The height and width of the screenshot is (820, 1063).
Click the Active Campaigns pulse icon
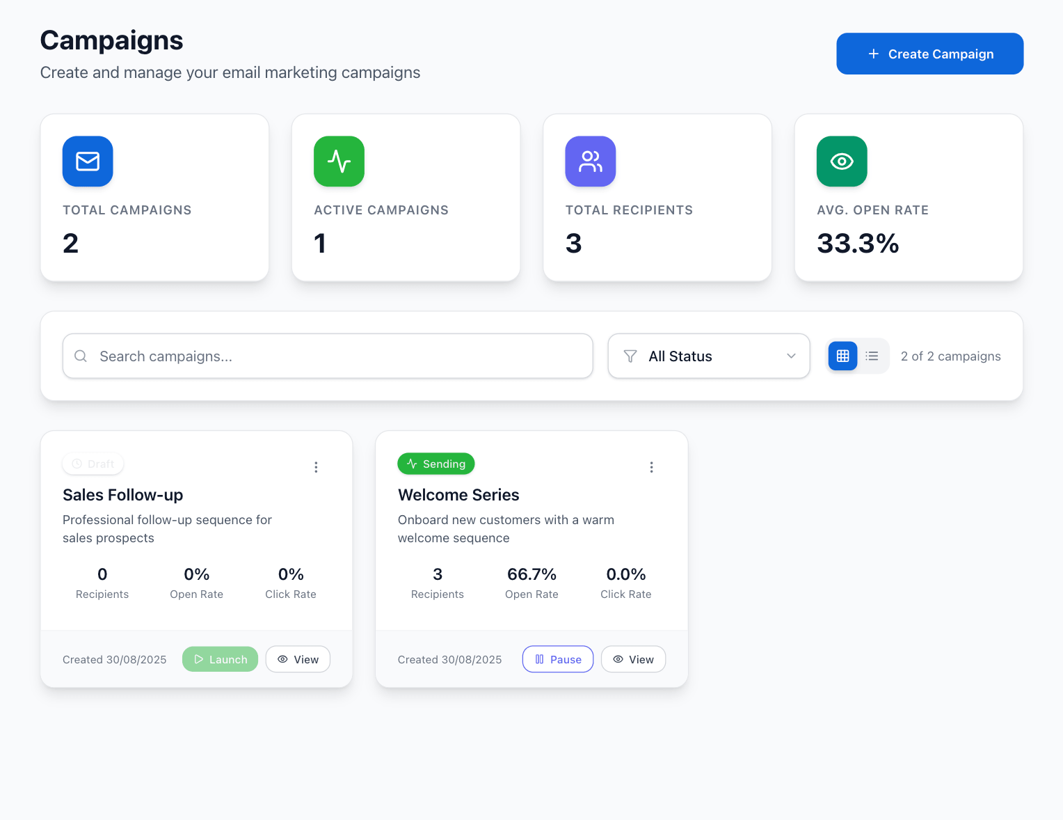(339, 161)
